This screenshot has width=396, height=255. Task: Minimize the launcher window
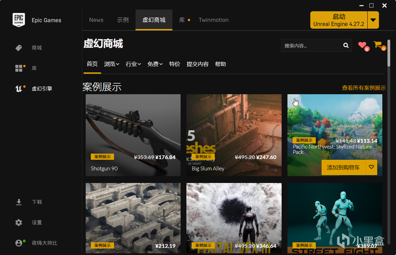362,5
